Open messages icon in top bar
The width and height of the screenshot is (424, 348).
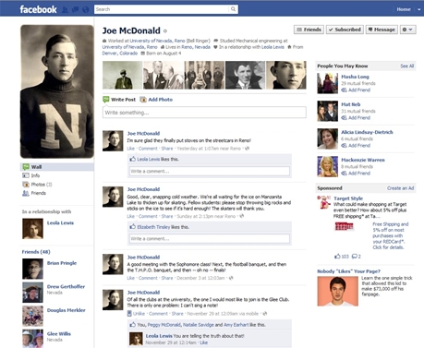75,10
